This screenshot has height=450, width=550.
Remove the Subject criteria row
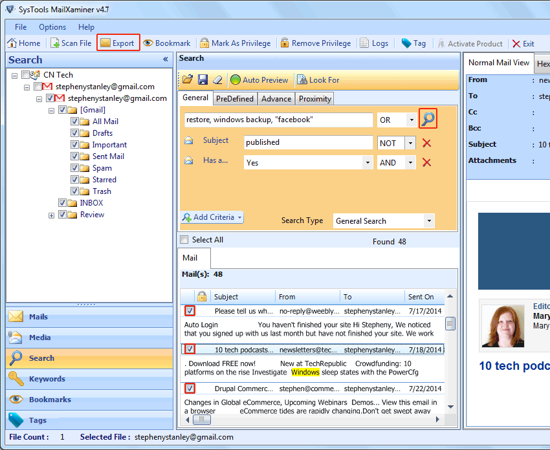pyautogui.click(x=426, y=143)
